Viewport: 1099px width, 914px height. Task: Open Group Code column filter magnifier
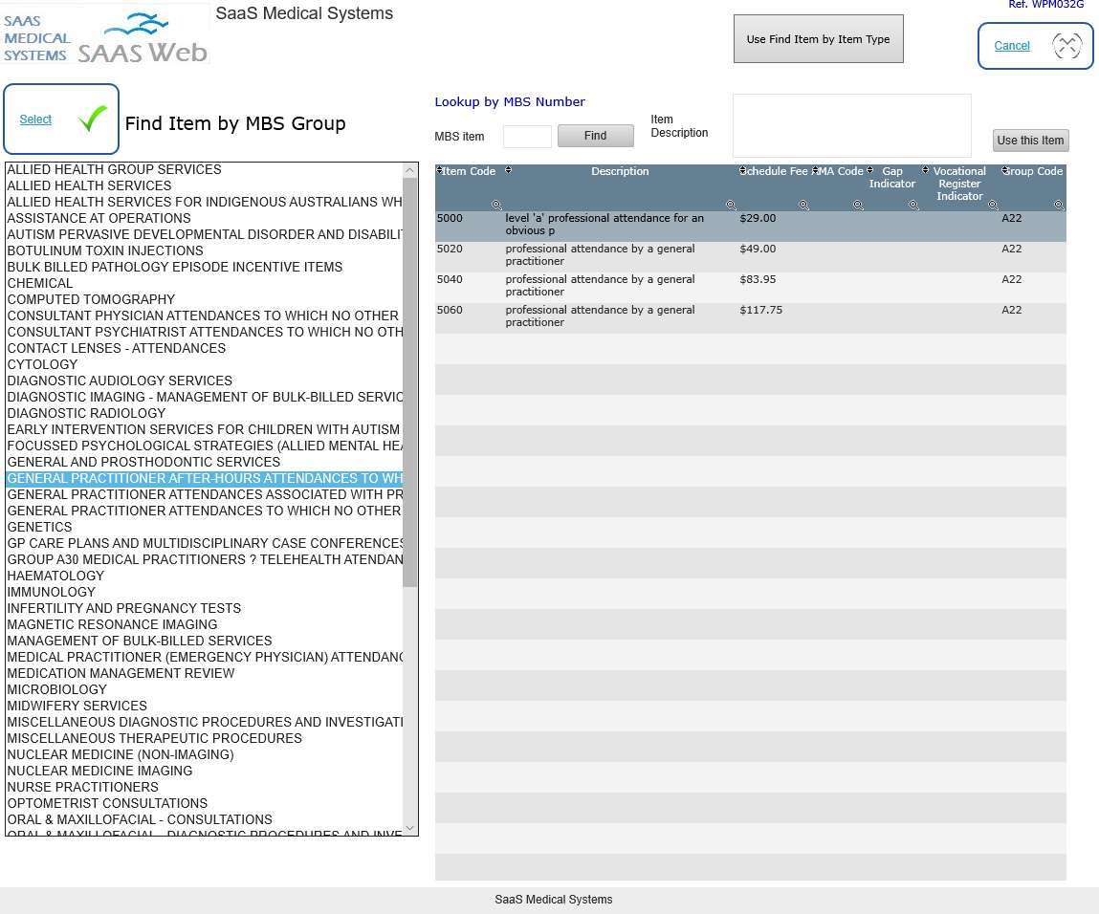1059,206
